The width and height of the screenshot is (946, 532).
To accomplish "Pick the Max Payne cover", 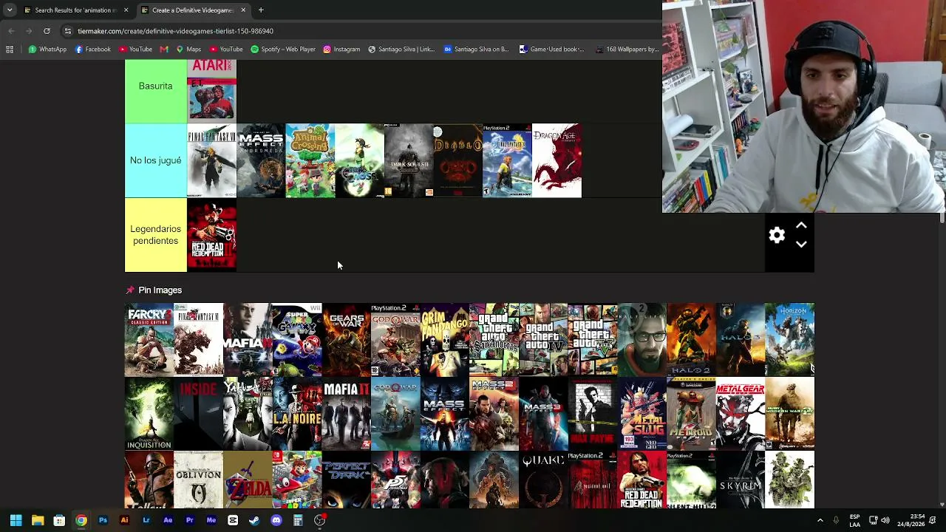I will 593,415.
